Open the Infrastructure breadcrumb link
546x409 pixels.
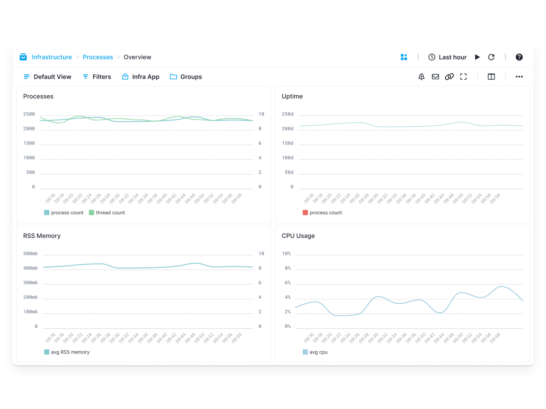(x=52, y=57)
